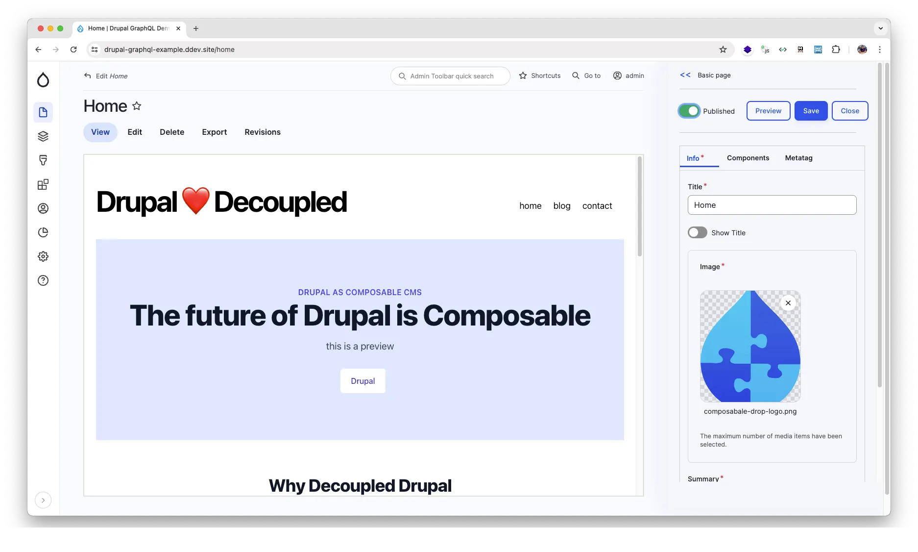This screenshot has width=918, height=552.
Task: Click the Drupal button in hero section
Action: coord(362,381)
